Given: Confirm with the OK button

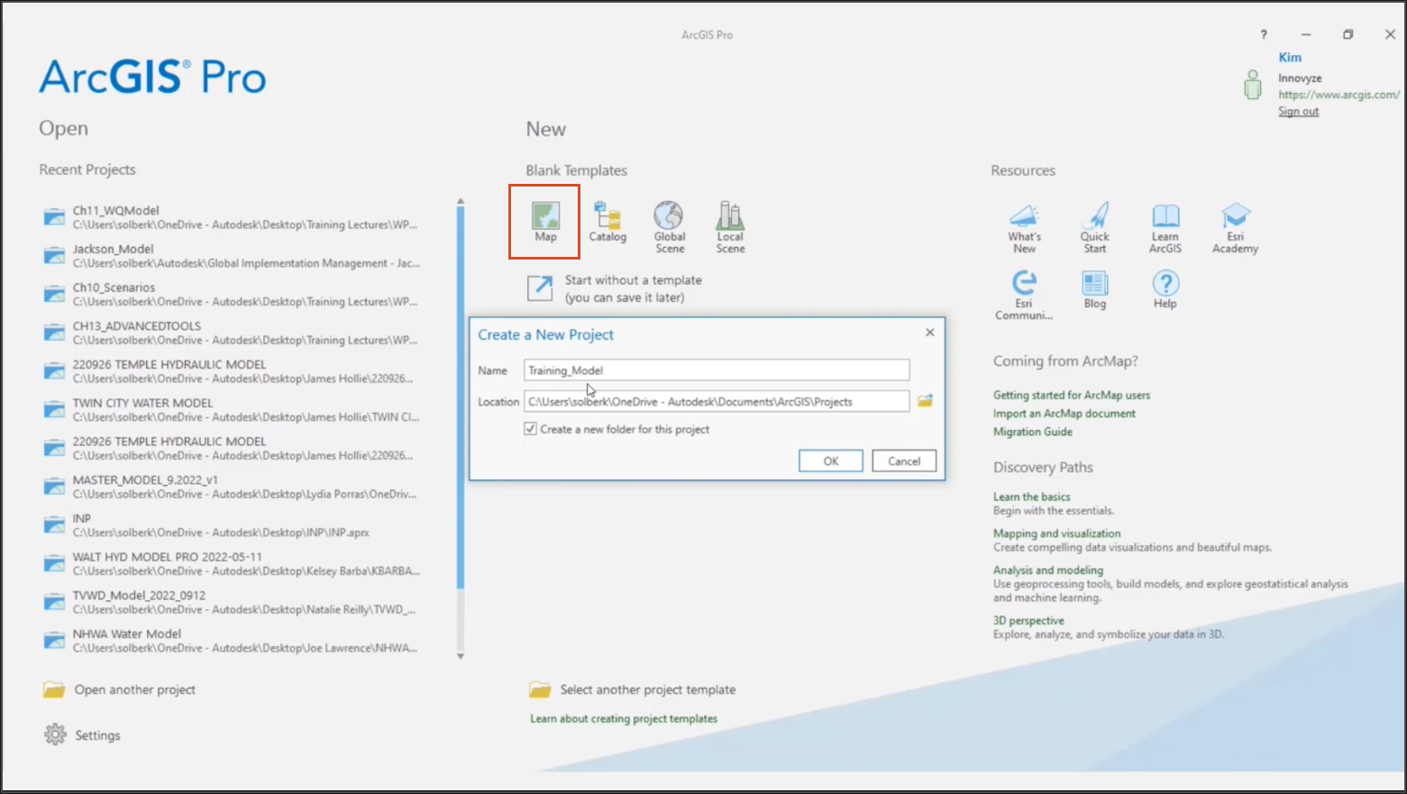Looking at the screenshot, I should click(830, 461).
